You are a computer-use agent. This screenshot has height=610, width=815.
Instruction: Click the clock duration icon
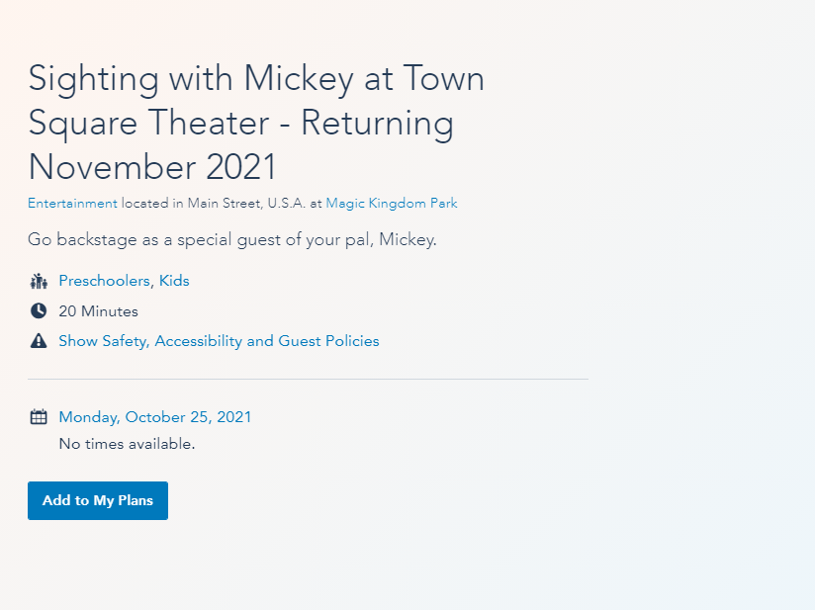(39, 311)
